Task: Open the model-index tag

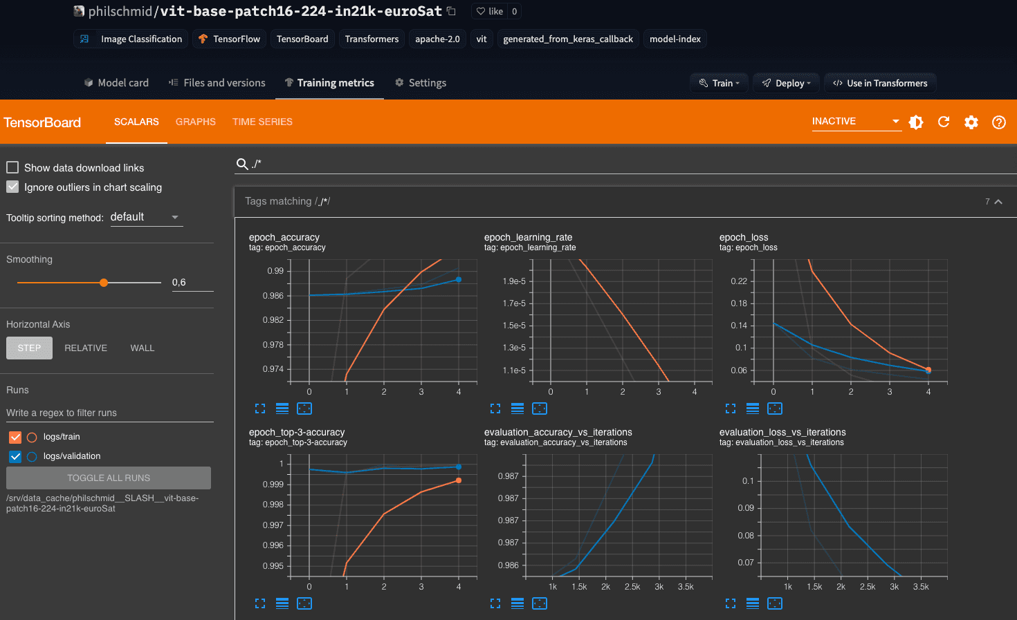Action: coord(675,39)
